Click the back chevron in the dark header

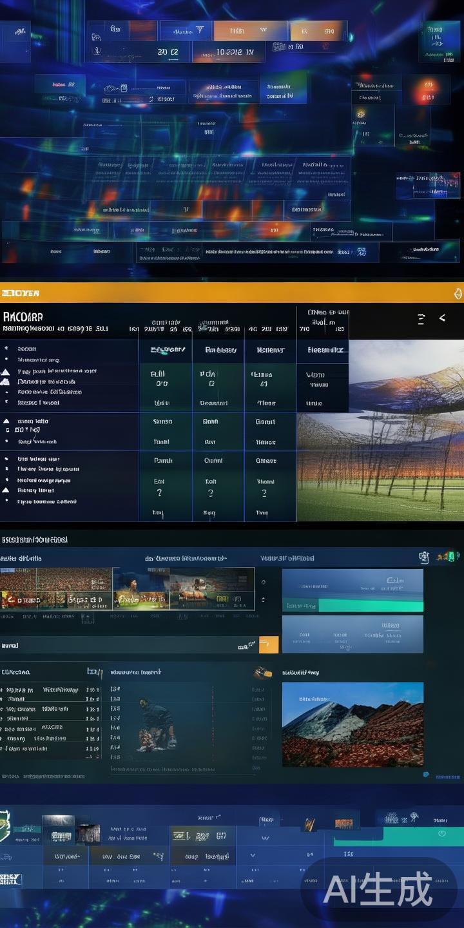point(442,318)
